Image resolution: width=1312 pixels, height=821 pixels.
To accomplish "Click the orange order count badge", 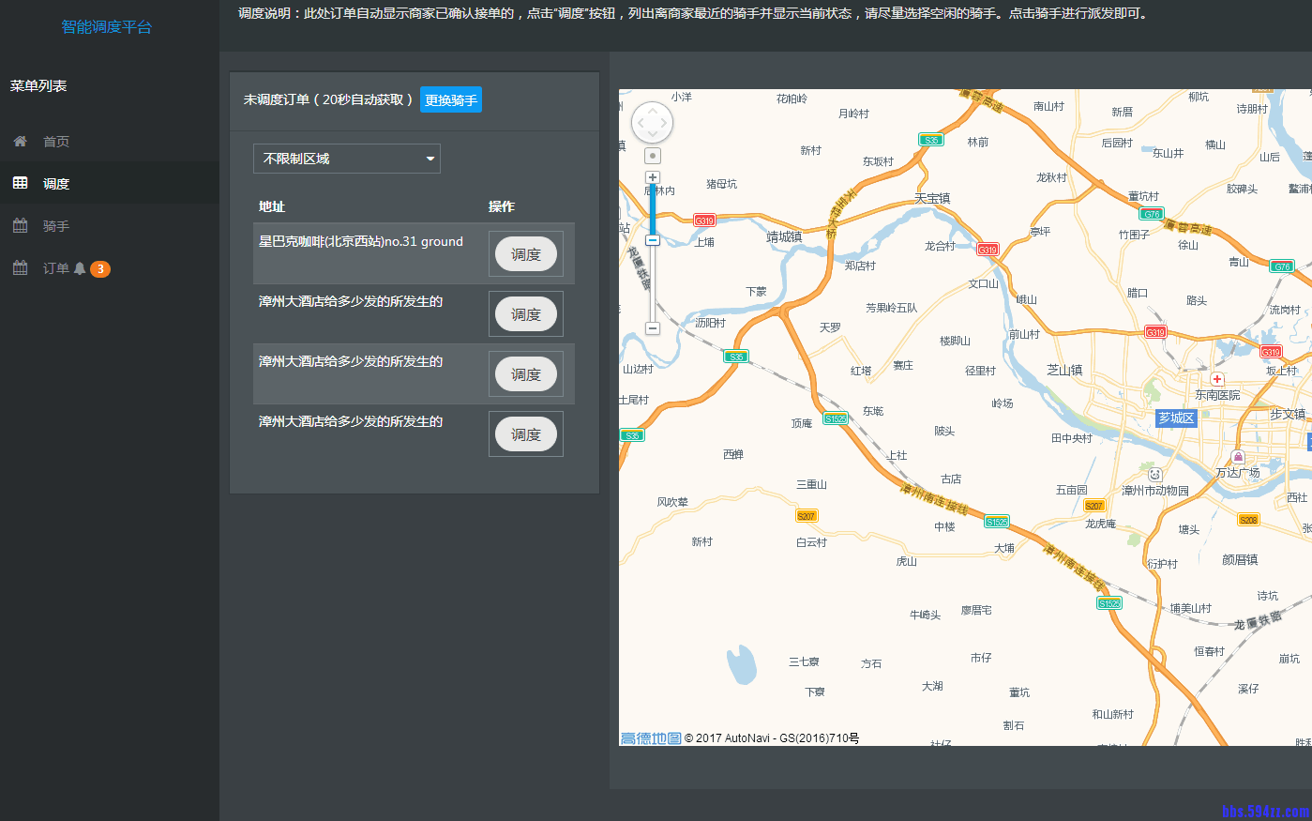I will click(100, 269).
